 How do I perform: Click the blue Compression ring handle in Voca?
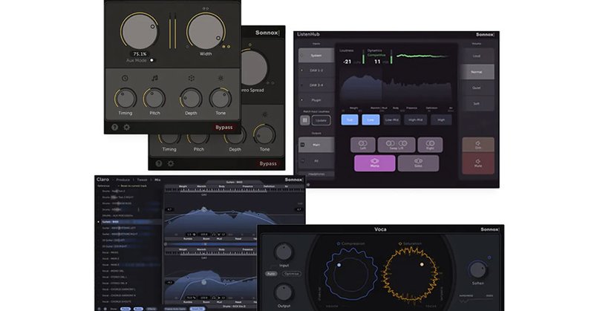click(339, 265)
